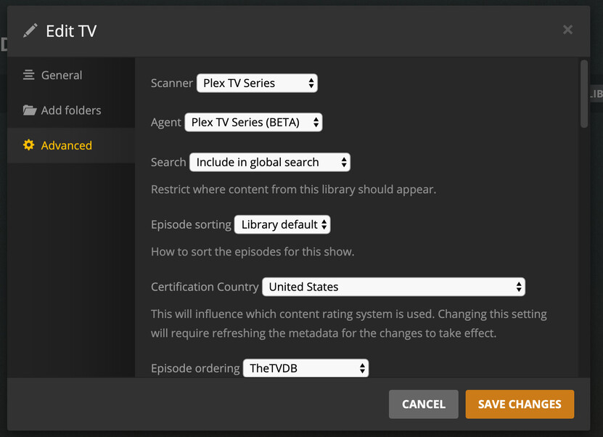Change Certification Country from United States

[x=393, y=287]
